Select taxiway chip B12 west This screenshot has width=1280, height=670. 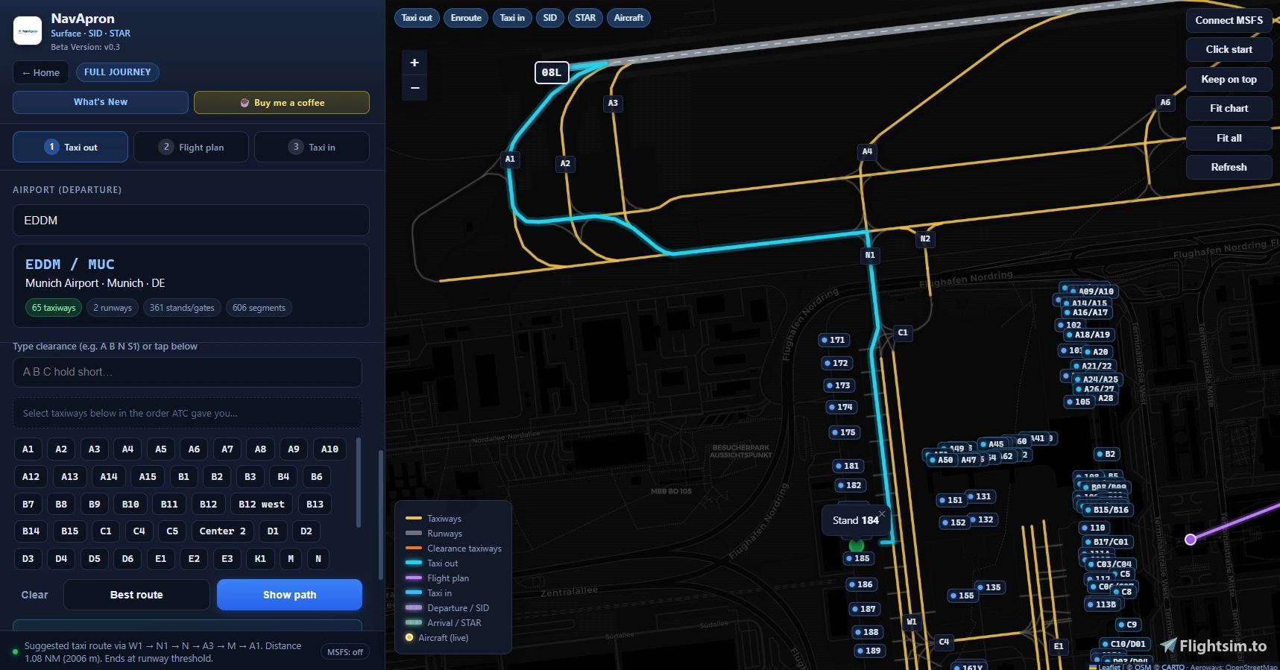click(x=262, y=505)
